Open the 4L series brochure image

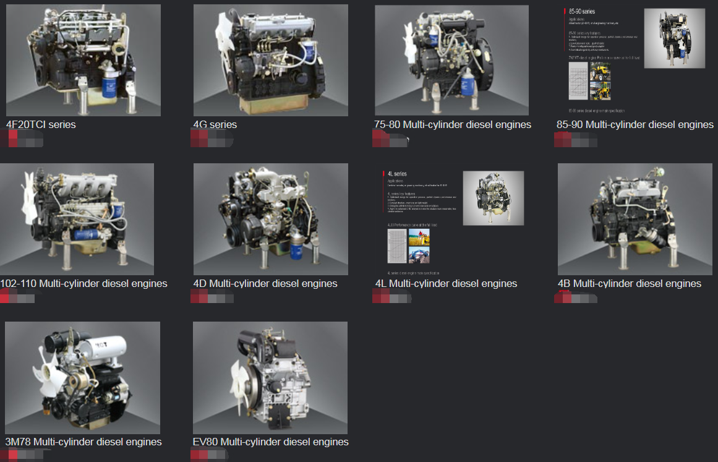451,219
